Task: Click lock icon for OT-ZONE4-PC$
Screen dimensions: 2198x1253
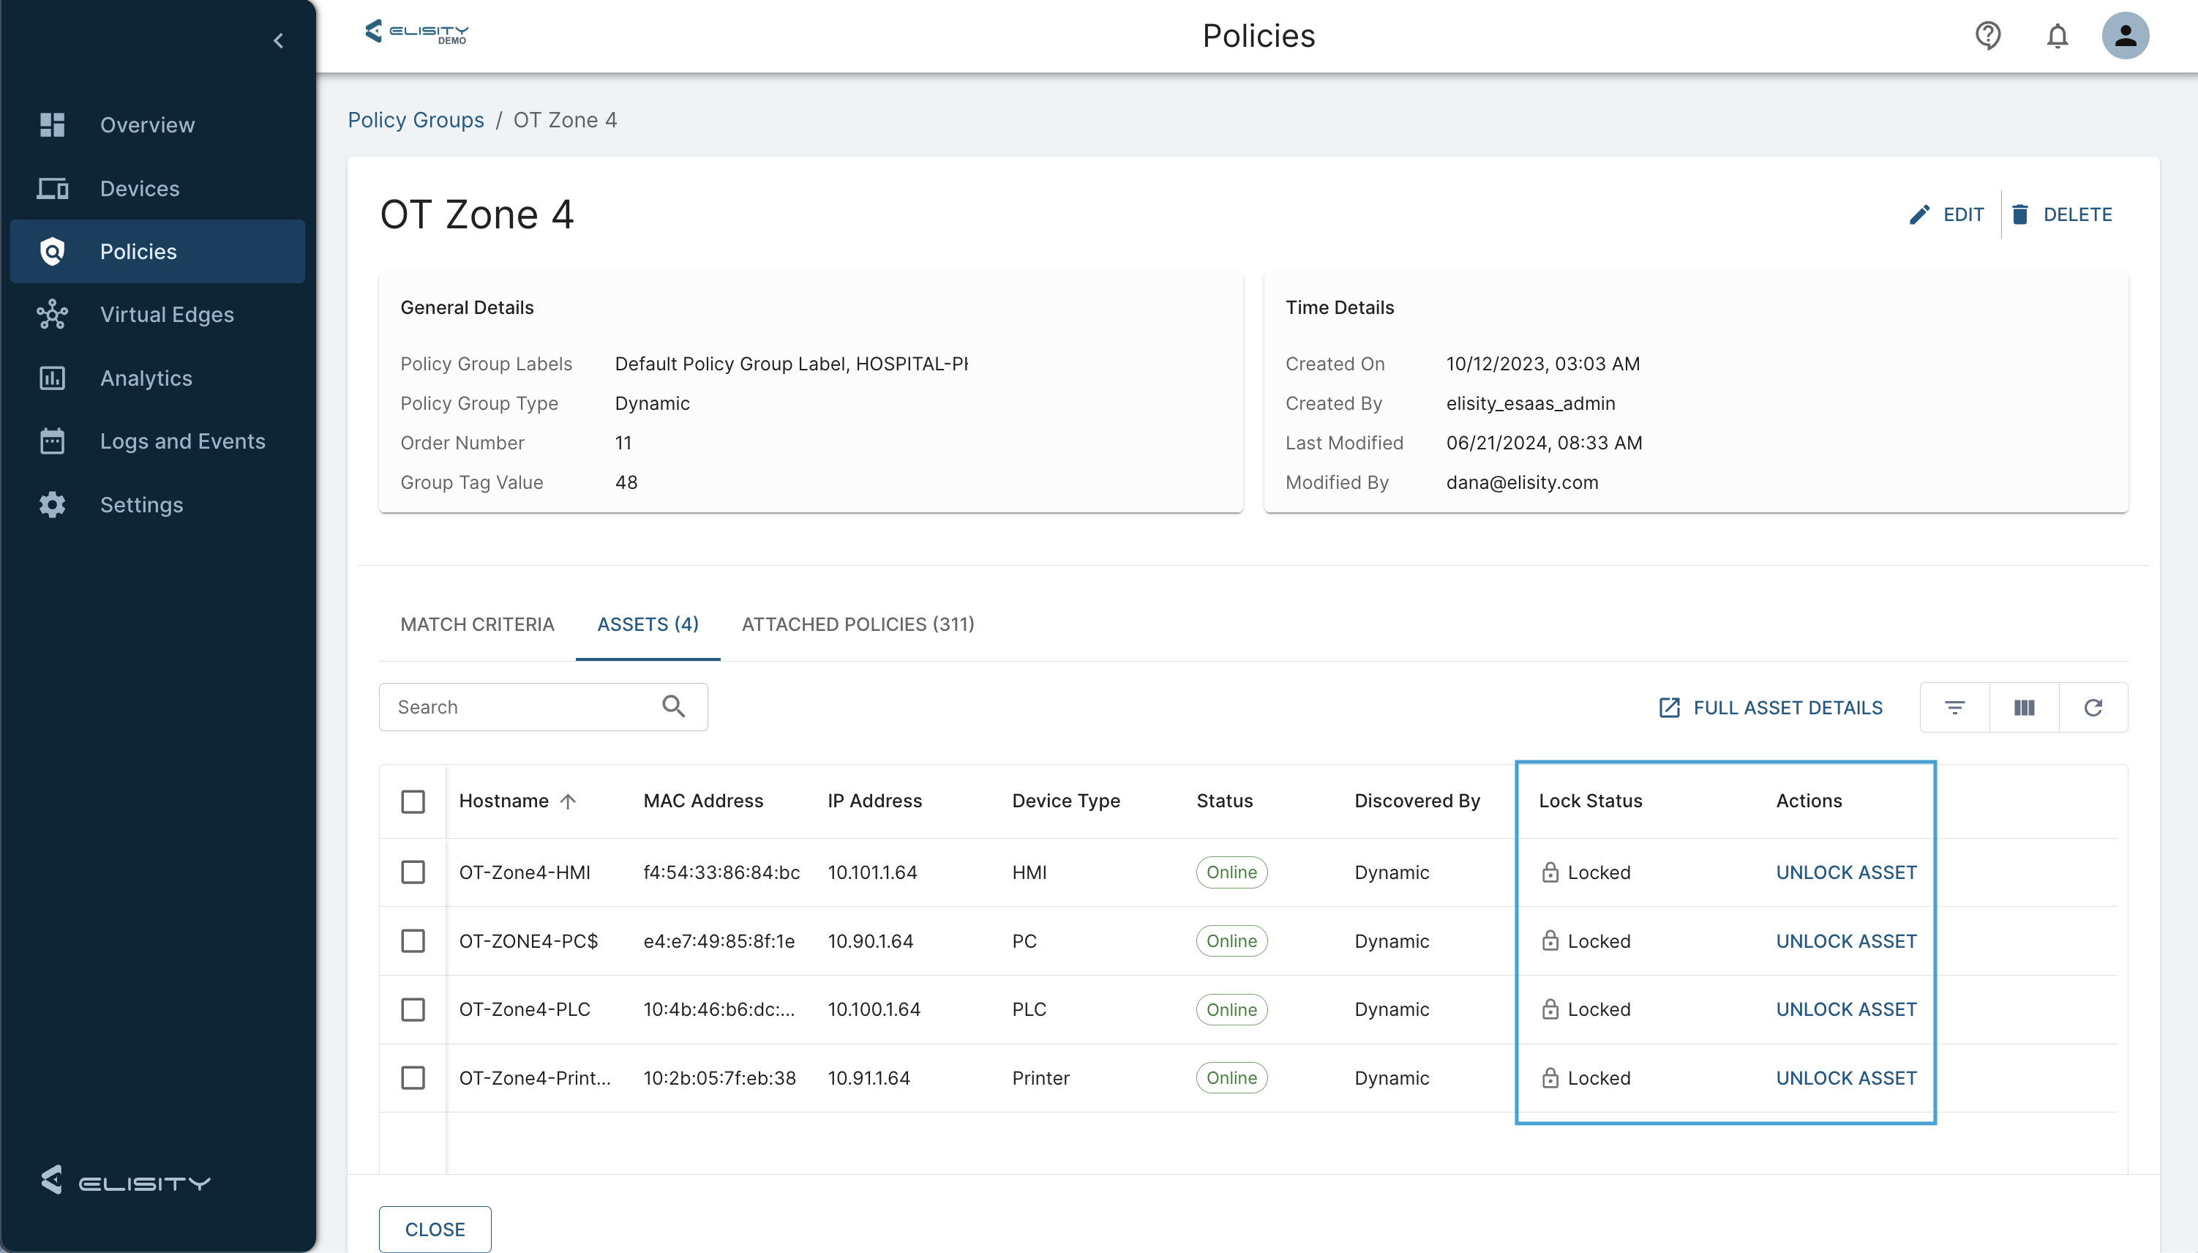Action: point(1550,940)
